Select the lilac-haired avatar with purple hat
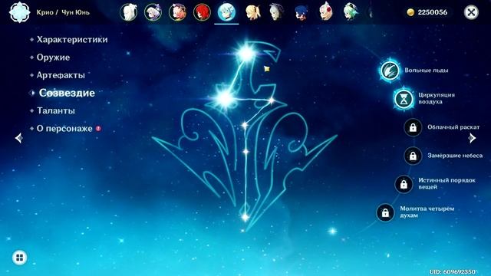 (x=153, y=12)
